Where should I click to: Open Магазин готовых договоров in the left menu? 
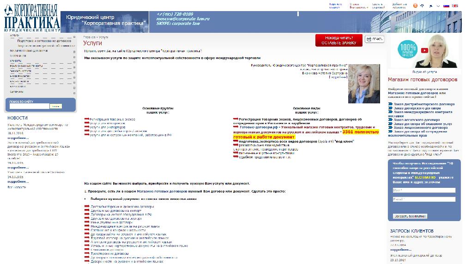tap(29, 51)
